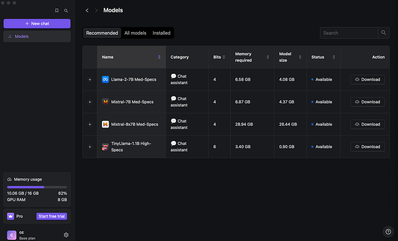Click the Mistral-7B Med-Specs name

click(x=132, y=102)
